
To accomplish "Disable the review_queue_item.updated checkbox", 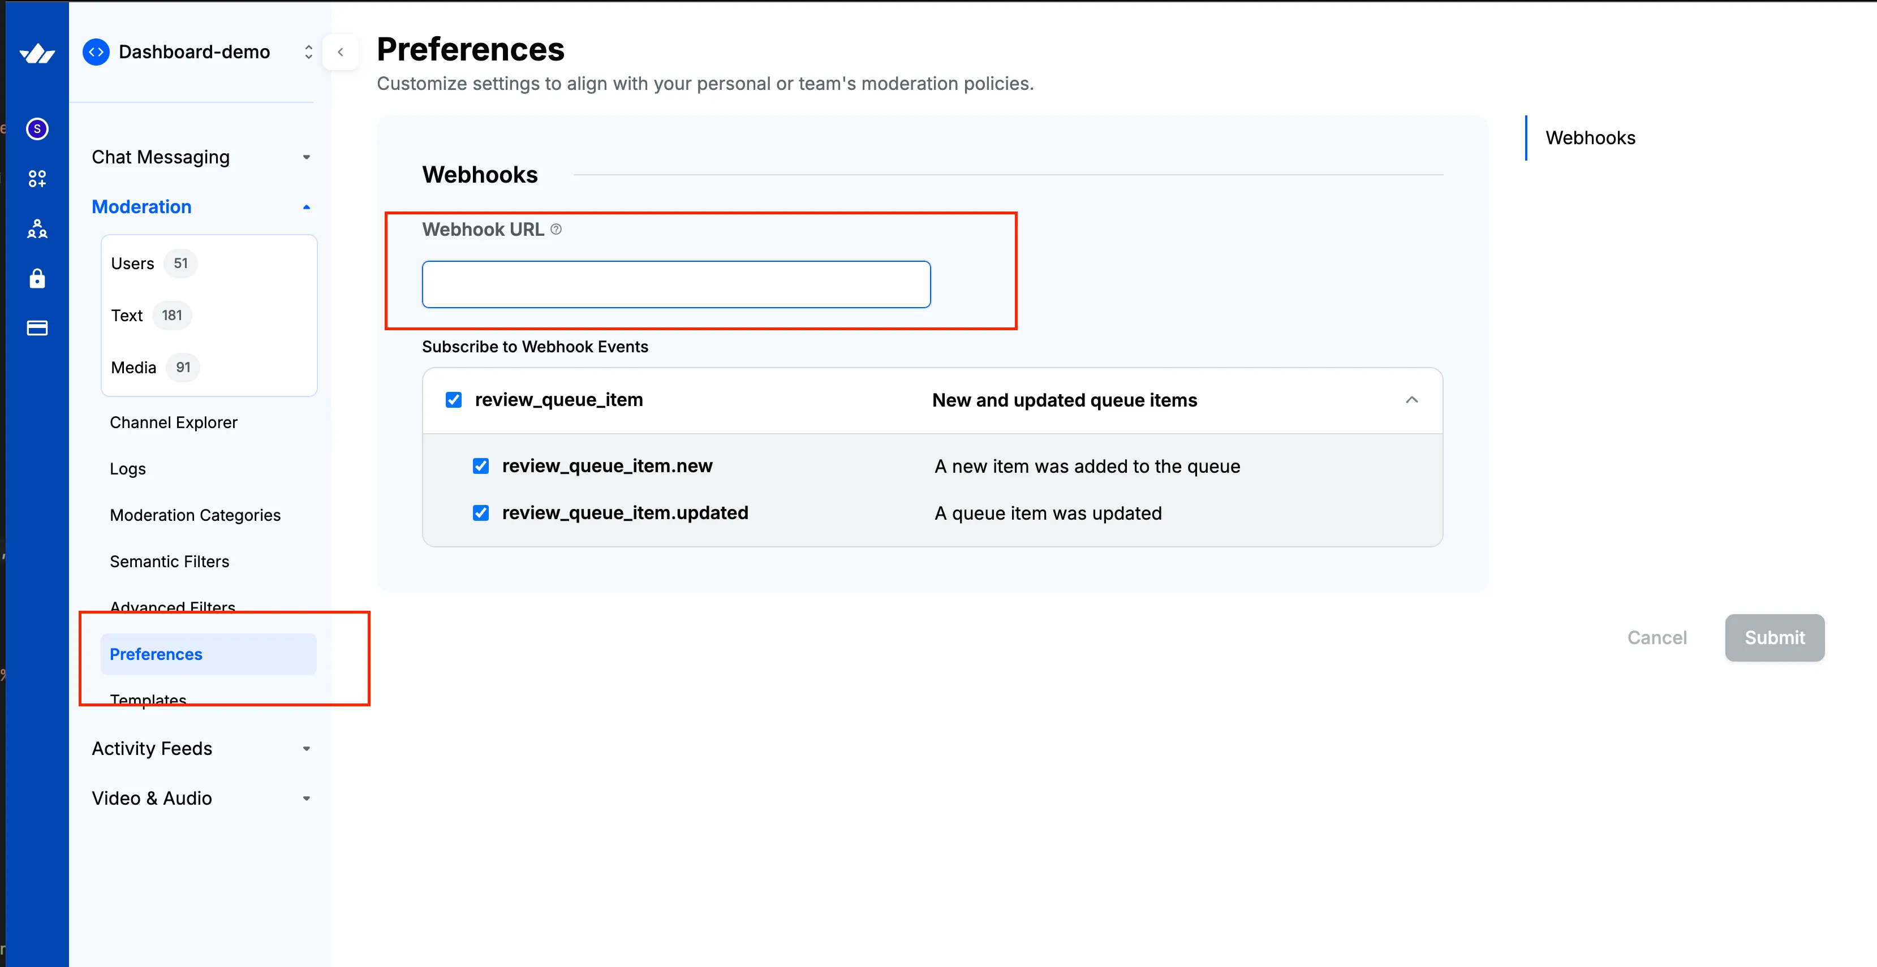I will 481,512.
